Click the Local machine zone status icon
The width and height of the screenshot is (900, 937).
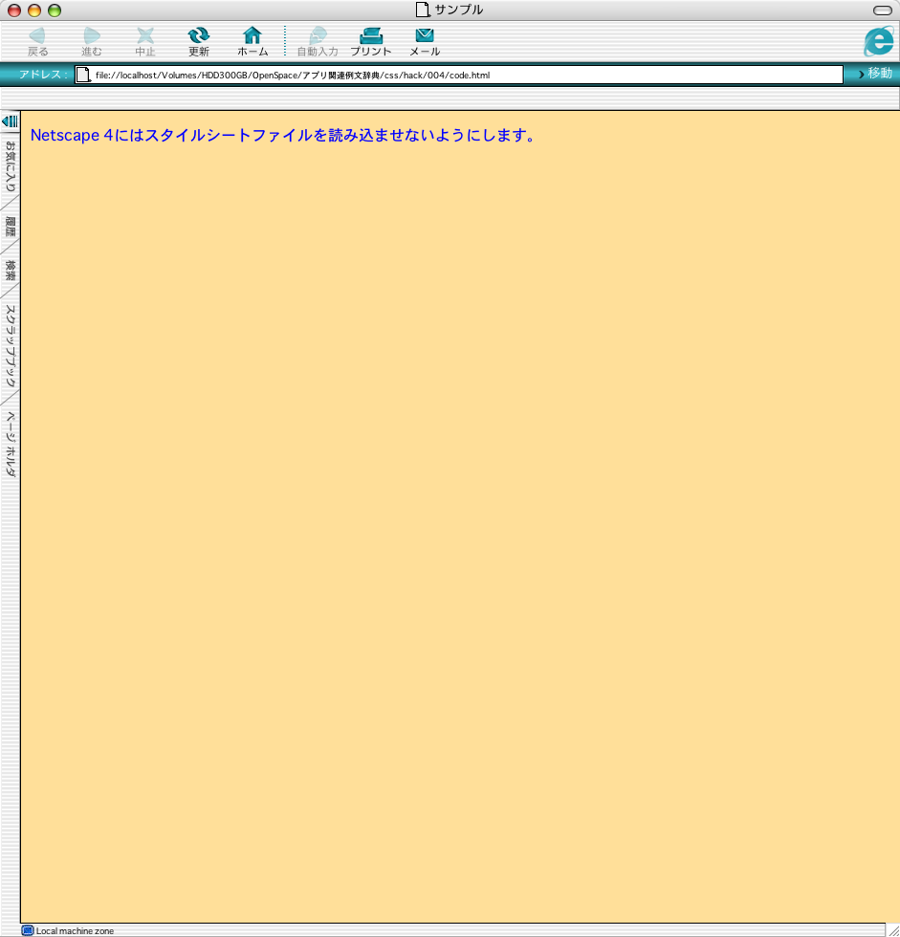pyautogui.click(x=28, y=930)
